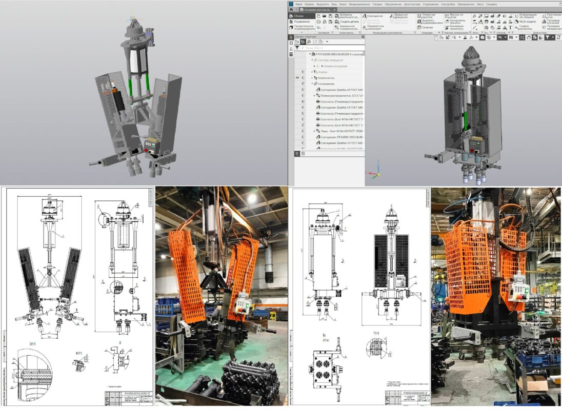Open the Файл menu

point(298,4)
